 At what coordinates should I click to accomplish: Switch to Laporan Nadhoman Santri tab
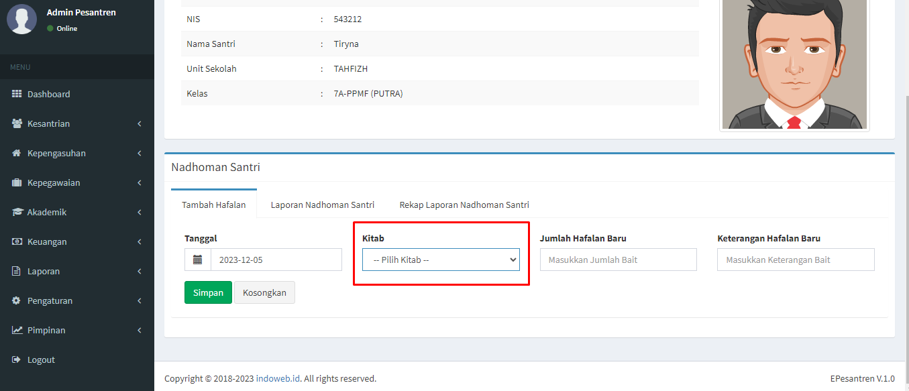coord(322,205)
